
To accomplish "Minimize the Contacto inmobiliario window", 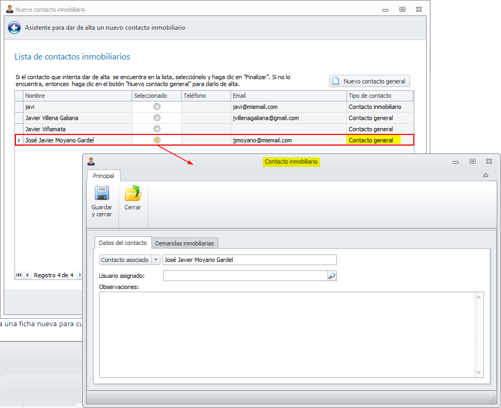I will [x=456, y=162].
